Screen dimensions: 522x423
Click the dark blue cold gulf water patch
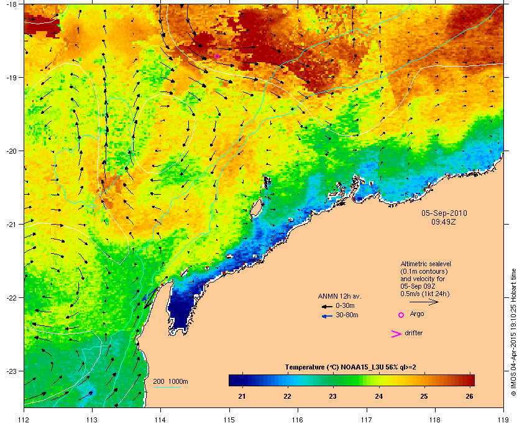click(180, 309)
